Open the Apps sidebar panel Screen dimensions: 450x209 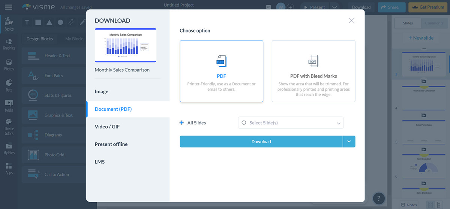(9, 169)
